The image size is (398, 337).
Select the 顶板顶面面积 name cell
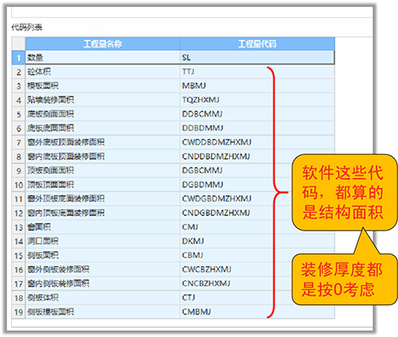(103, 184)
